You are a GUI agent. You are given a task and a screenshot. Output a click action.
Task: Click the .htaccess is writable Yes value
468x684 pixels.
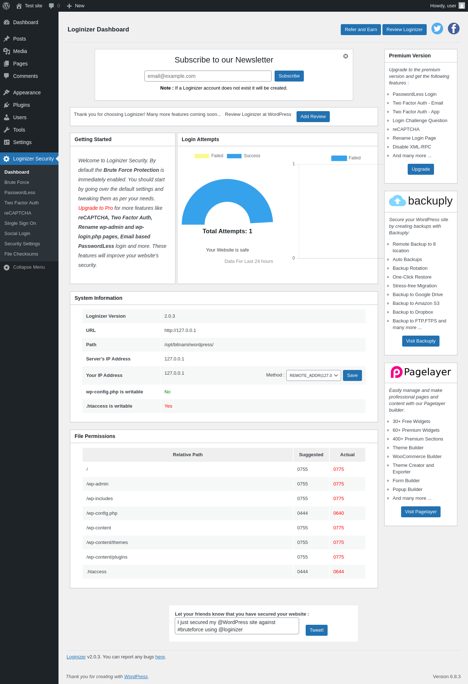point(168,406)
